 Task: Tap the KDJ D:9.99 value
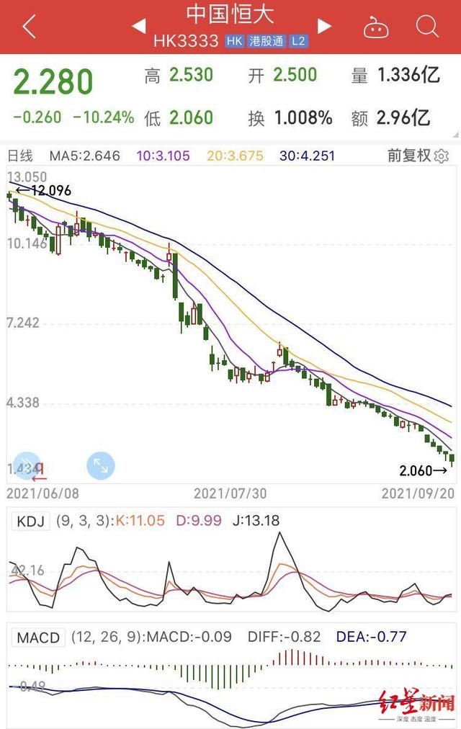coord(199,520)
